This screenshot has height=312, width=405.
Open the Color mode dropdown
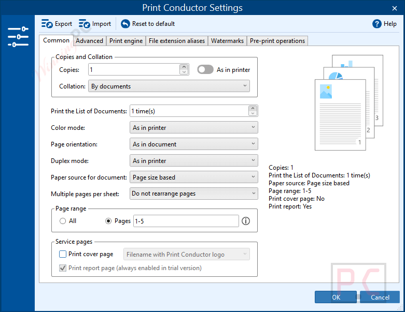tap(194, 127)
